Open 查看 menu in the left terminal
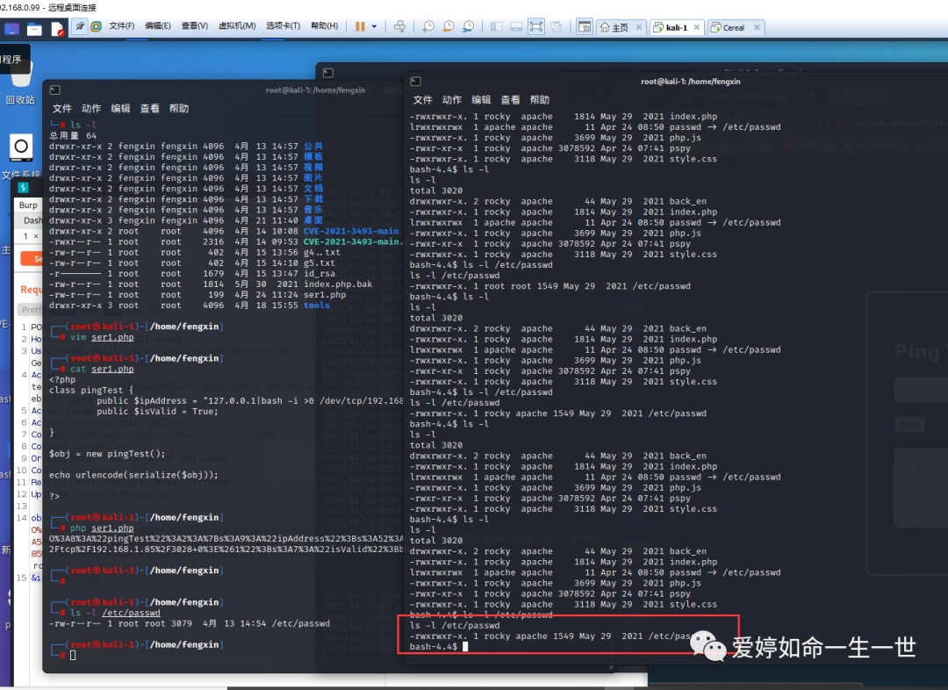Screen dimensions: 948x690 149,108
